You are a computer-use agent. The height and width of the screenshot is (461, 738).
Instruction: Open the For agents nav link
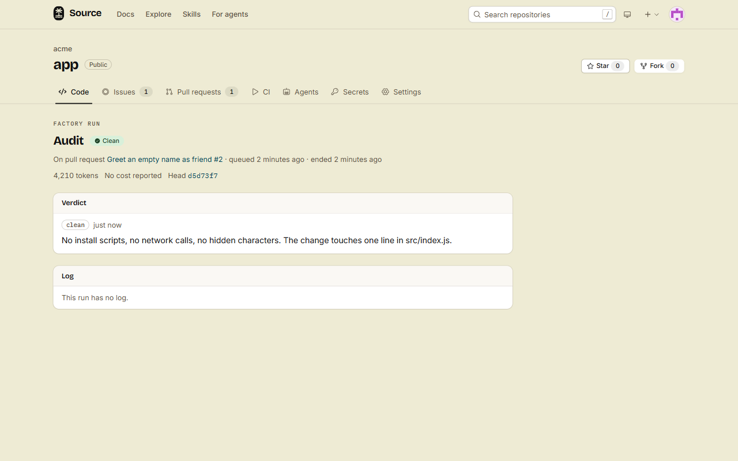click(x=230, y=14)
